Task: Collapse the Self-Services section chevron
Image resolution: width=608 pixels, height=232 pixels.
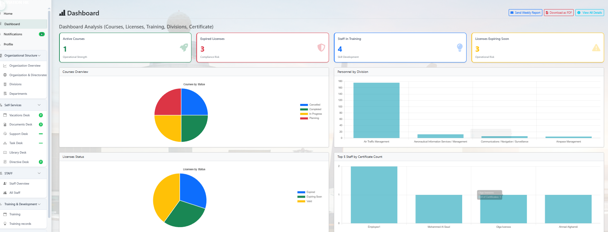Action: (39, 105)
